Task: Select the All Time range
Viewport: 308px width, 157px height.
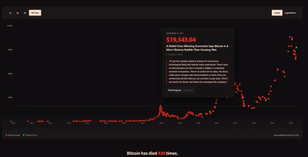Action: click(x=35, y=13)
